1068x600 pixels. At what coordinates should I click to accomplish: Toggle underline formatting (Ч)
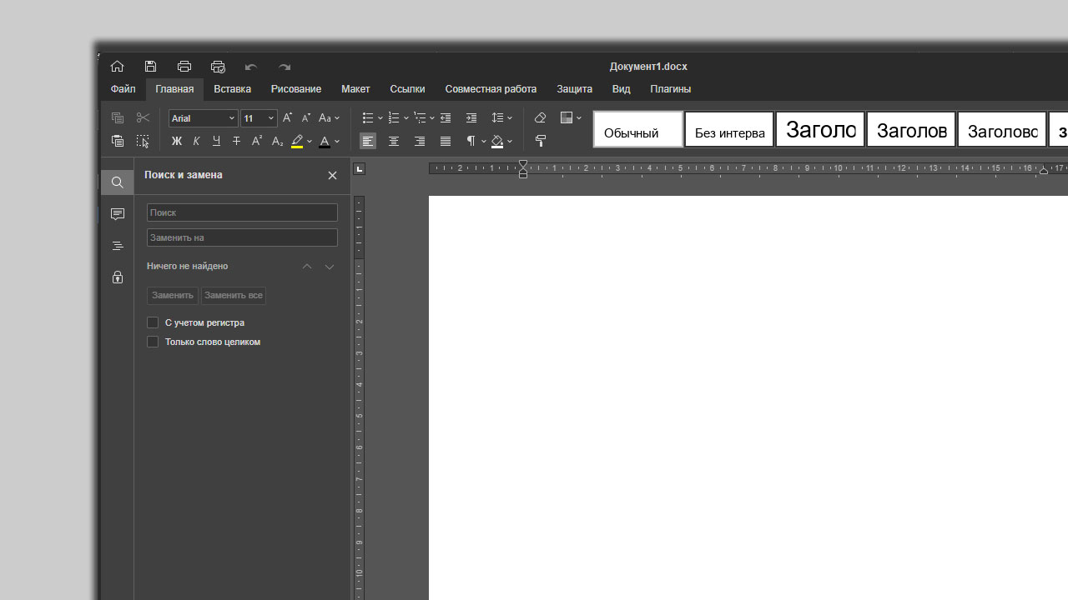coord(216,142)
